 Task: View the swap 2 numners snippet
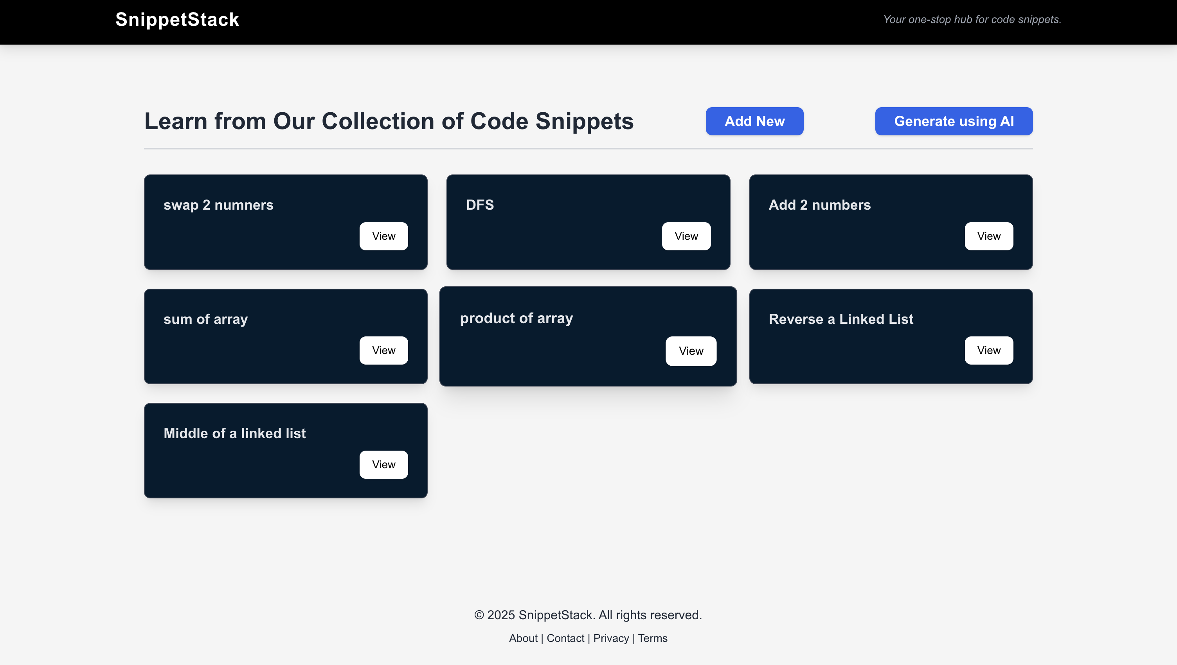[383, 236]
